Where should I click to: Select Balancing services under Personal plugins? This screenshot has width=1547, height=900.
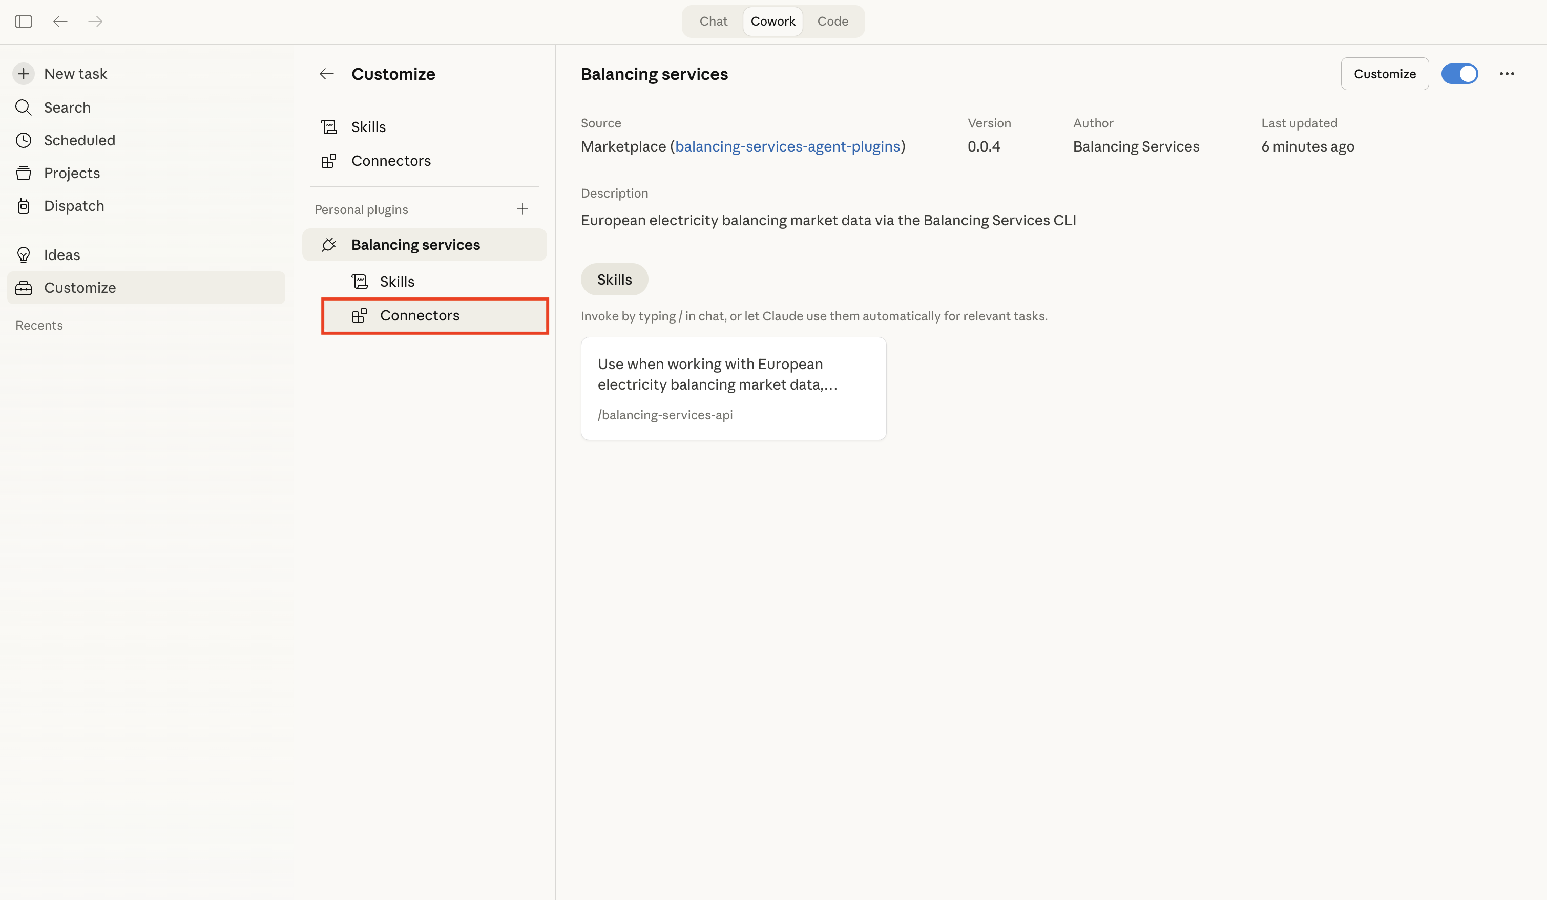click(416, 244)
